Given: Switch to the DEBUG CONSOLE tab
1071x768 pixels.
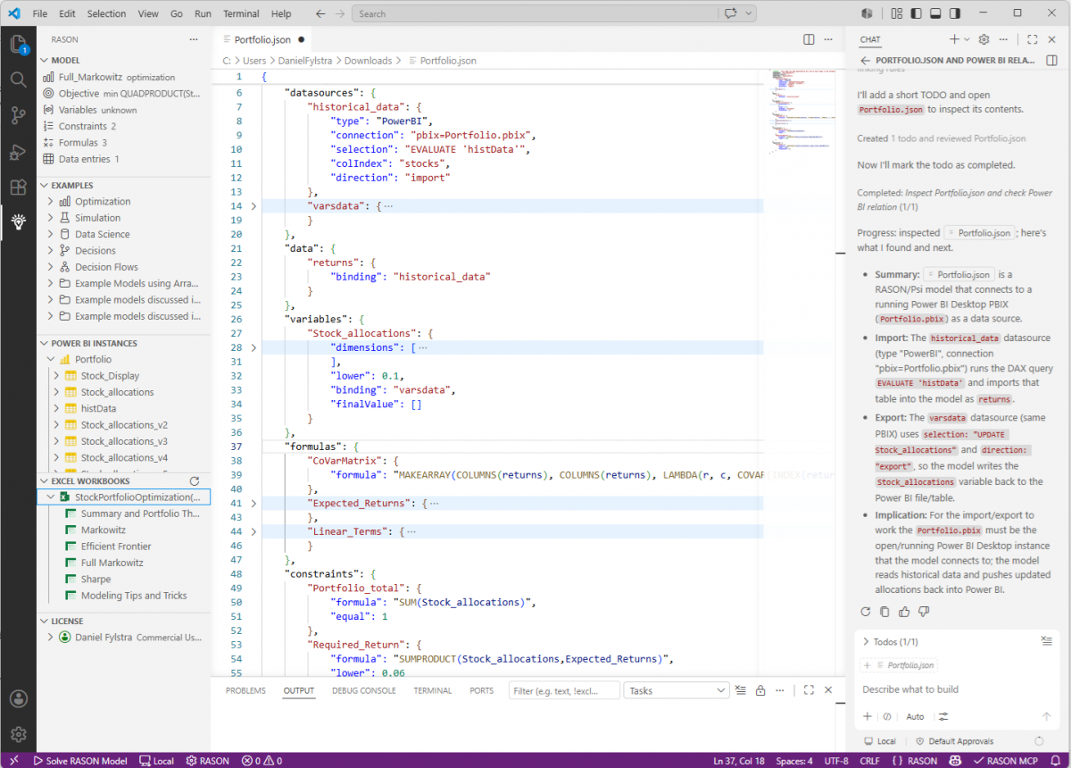Looking at the screenshot, I should coord(364,690).
